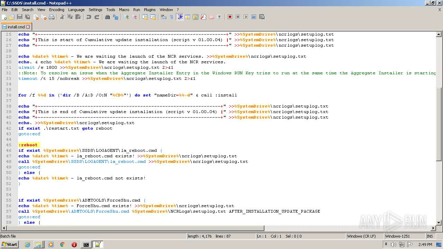Toggle the monitoring eye icon

click(x=219, y=17)
